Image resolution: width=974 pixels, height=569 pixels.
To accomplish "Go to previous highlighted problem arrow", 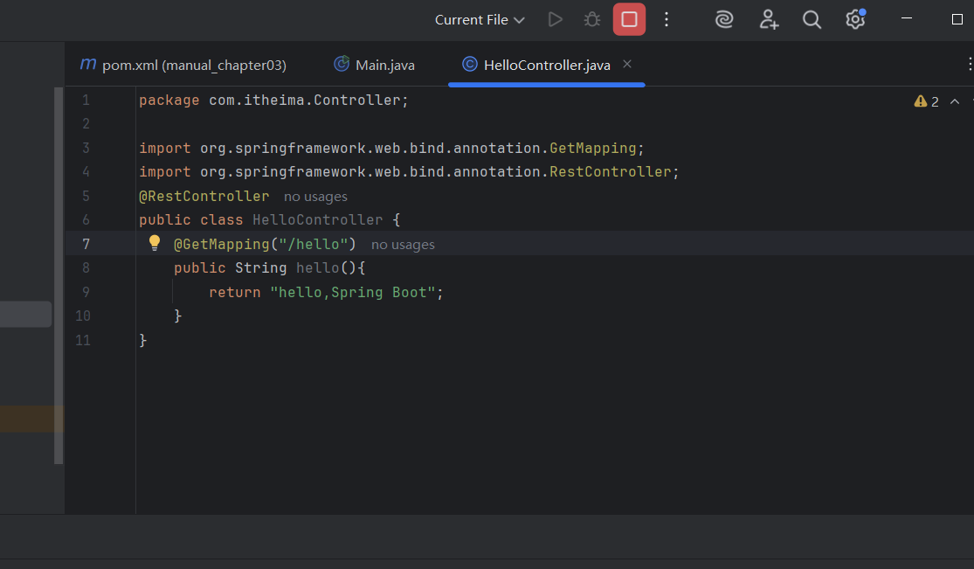I will (954, 101).
